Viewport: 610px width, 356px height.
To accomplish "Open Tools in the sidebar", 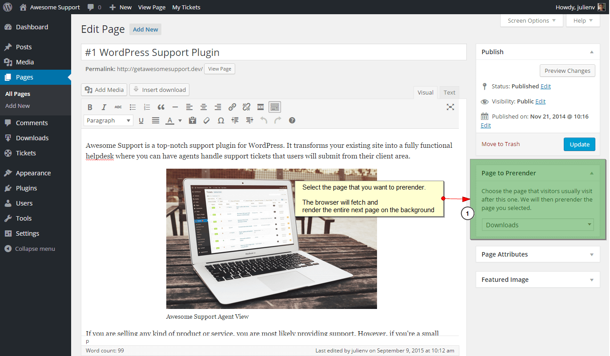I will tap(35, 218).
